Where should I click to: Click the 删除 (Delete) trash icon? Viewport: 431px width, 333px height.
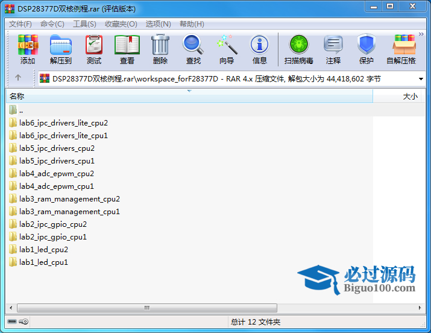160,49
